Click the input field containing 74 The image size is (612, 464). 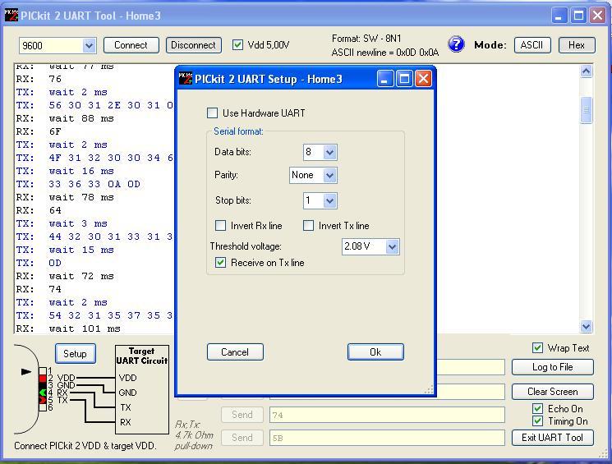coord(387,415)
